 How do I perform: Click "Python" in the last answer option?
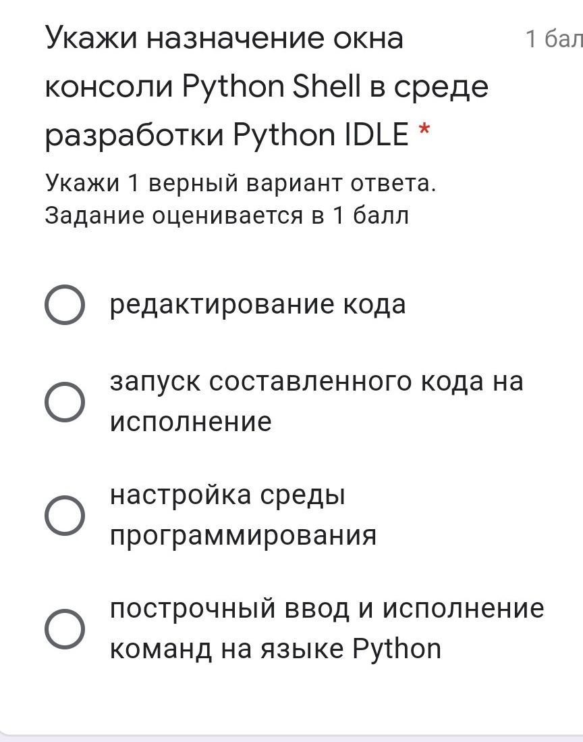coord(397,649)
